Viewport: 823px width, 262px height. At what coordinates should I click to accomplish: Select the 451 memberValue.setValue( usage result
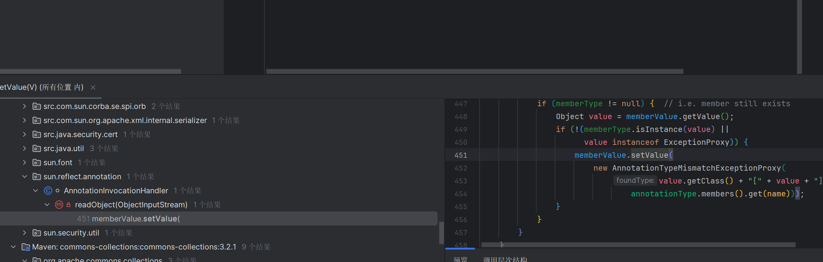[x=128, y=219]
